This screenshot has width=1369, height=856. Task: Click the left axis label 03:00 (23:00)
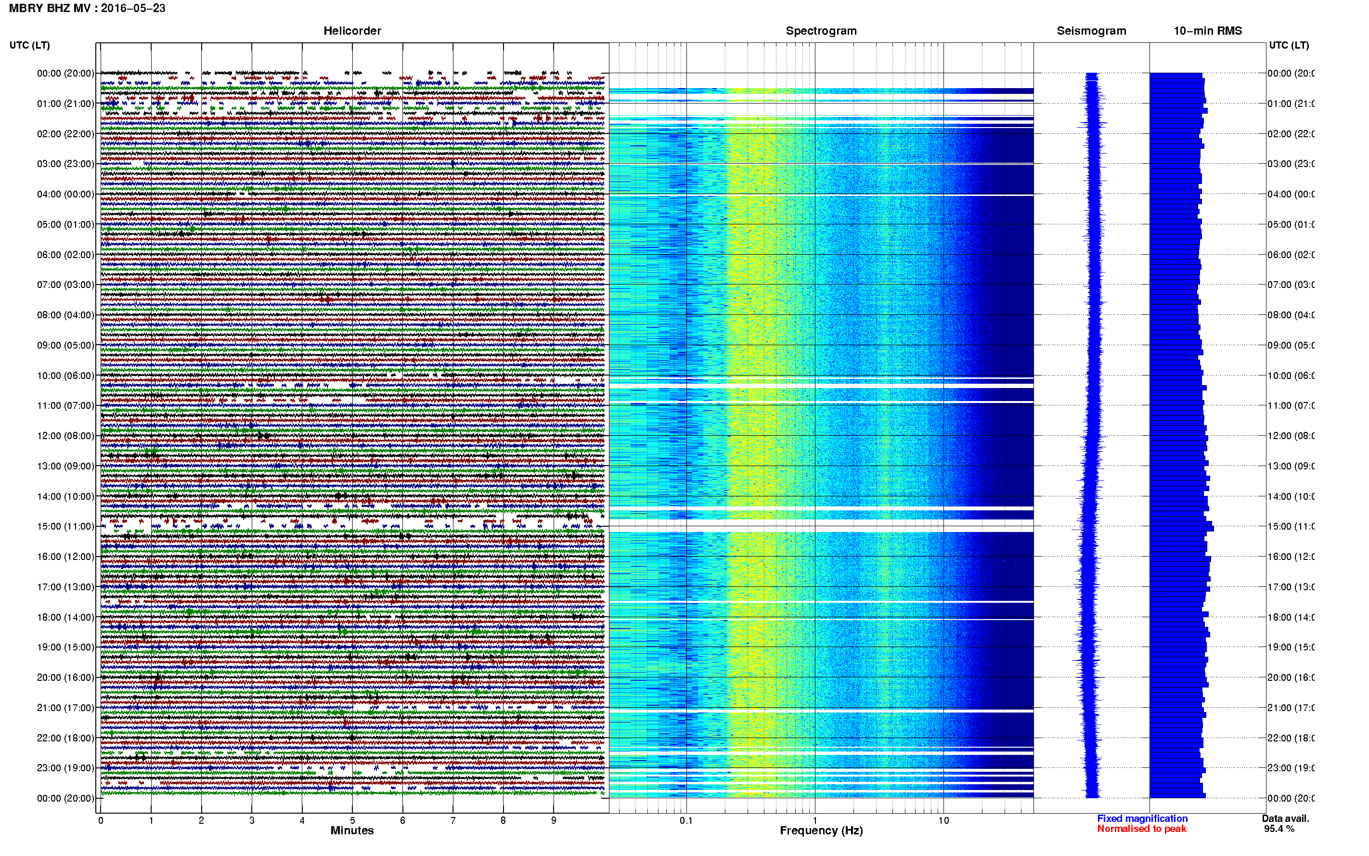point(65,164)
